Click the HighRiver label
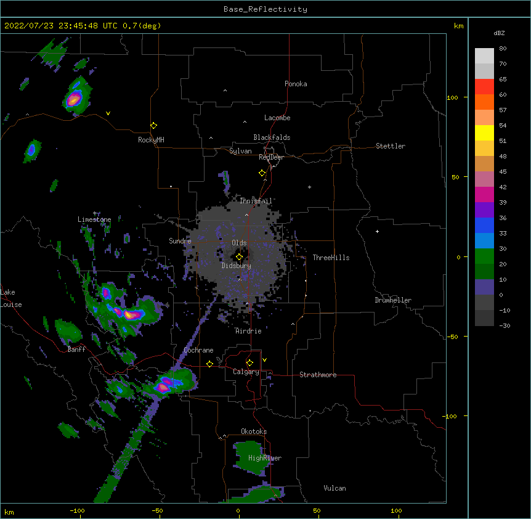The image size is (531, 519). 265,458
